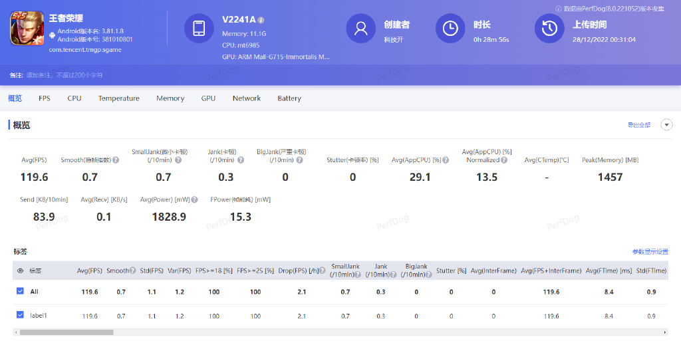Image resolution: width=681 pixels, height=343 pixels.
Task: Click help icon in Jank table column header
Action: tap(393, 275)
